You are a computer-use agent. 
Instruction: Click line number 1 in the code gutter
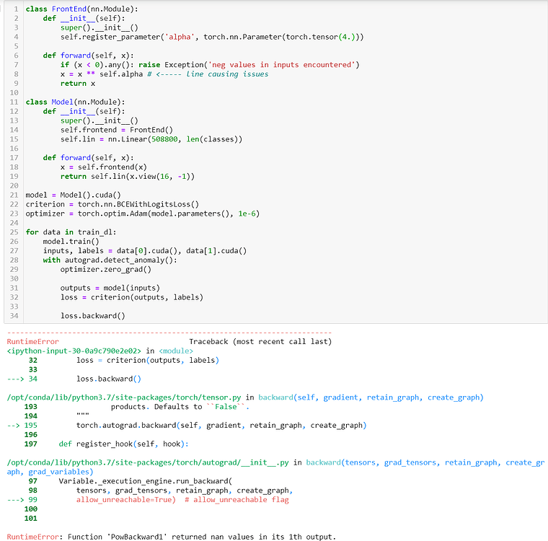(14, 9)
